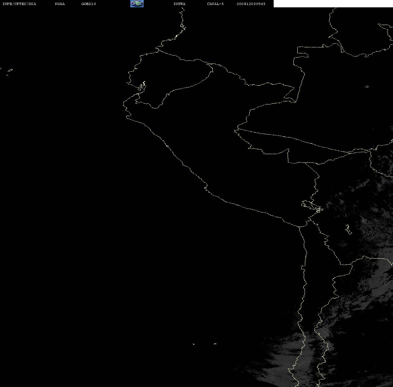Click the blank white box in header

pos(333,4)
